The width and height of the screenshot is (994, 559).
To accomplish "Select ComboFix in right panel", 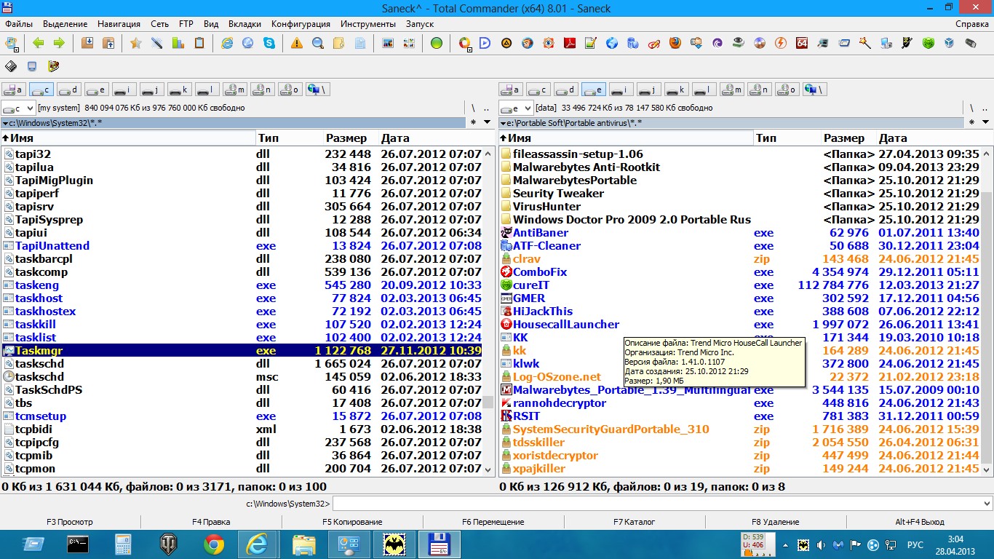I will coord(739,271).
